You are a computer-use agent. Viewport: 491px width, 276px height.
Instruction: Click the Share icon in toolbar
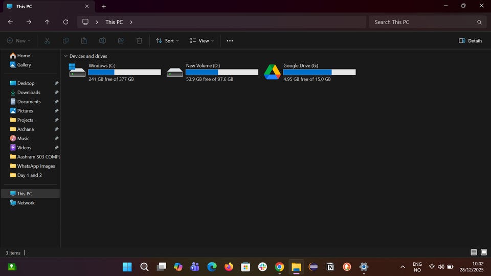tap(121, 41)
